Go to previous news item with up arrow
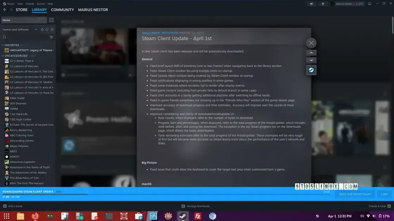 [311, 53]
